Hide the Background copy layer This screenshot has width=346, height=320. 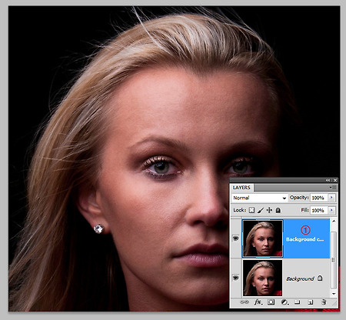[235, 238]
